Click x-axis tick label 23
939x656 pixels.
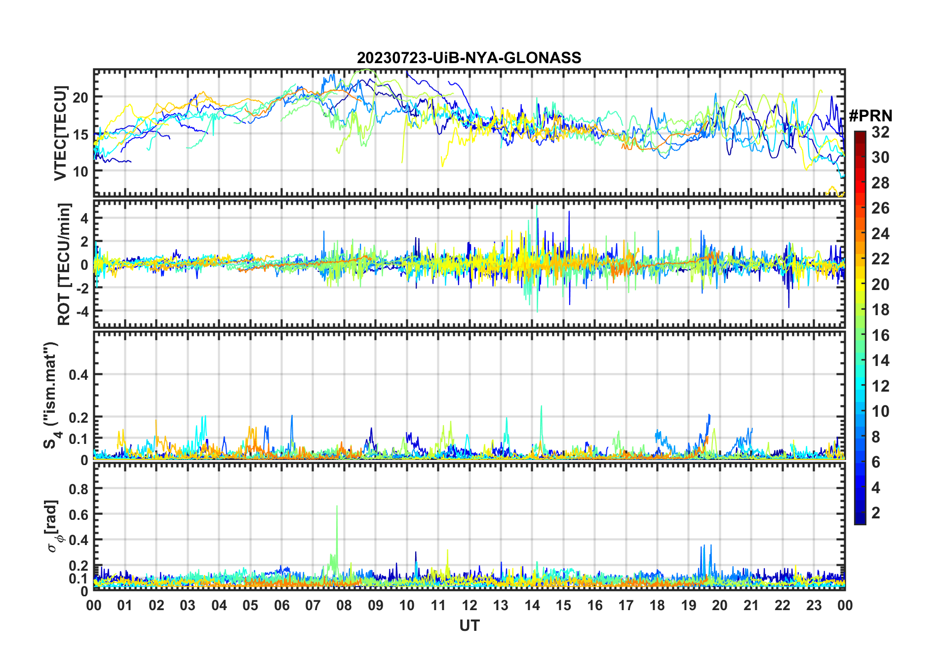click(814, 605)
